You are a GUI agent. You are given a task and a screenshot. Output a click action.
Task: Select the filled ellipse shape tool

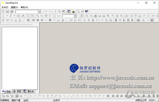point(42,20)
